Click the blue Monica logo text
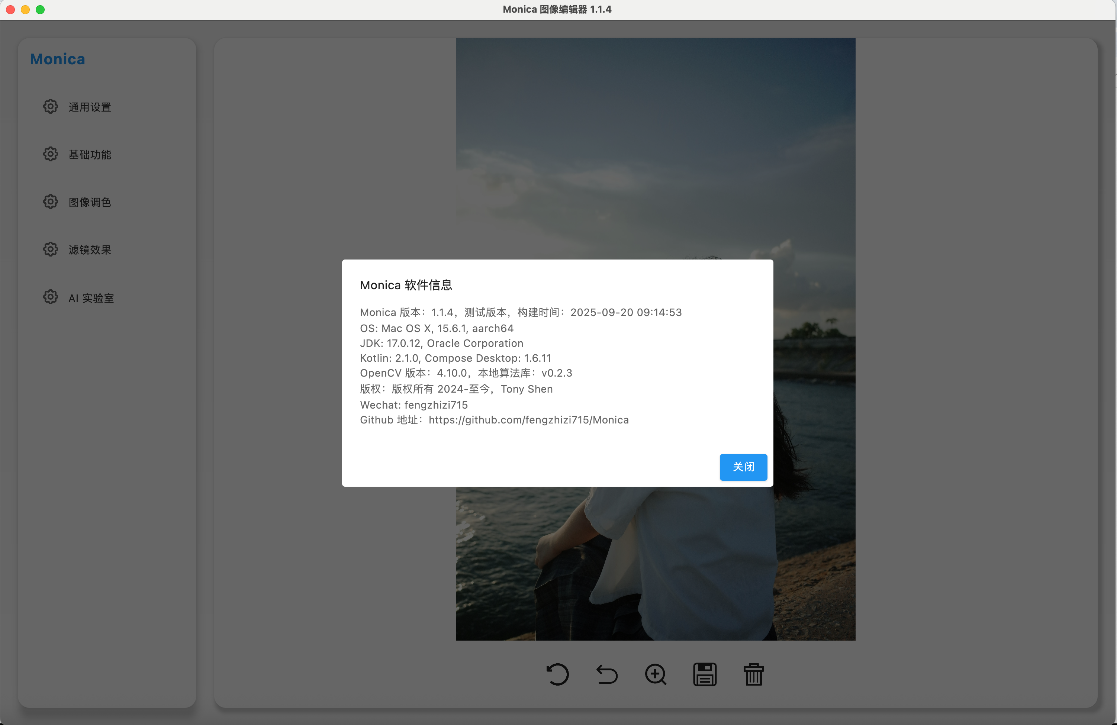Viewport: 1117px width, 725px height. point(57,59)
